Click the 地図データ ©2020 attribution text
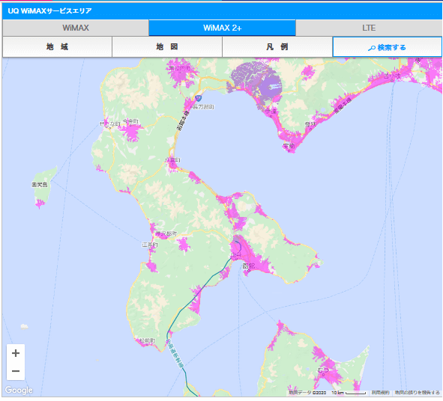This screenshot has height=401, width=443. coord(307,393)
